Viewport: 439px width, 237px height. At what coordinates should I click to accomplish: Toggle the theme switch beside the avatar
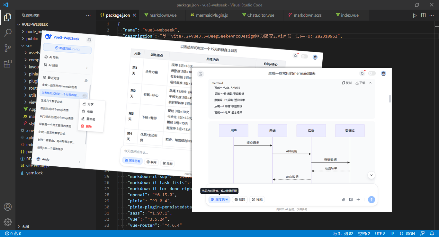pyautogui.click(x=372, y=74)
